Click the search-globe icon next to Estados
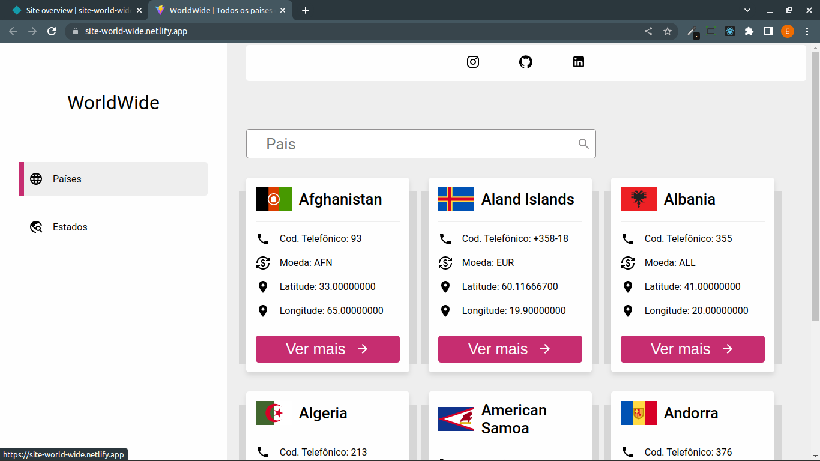 36,227
